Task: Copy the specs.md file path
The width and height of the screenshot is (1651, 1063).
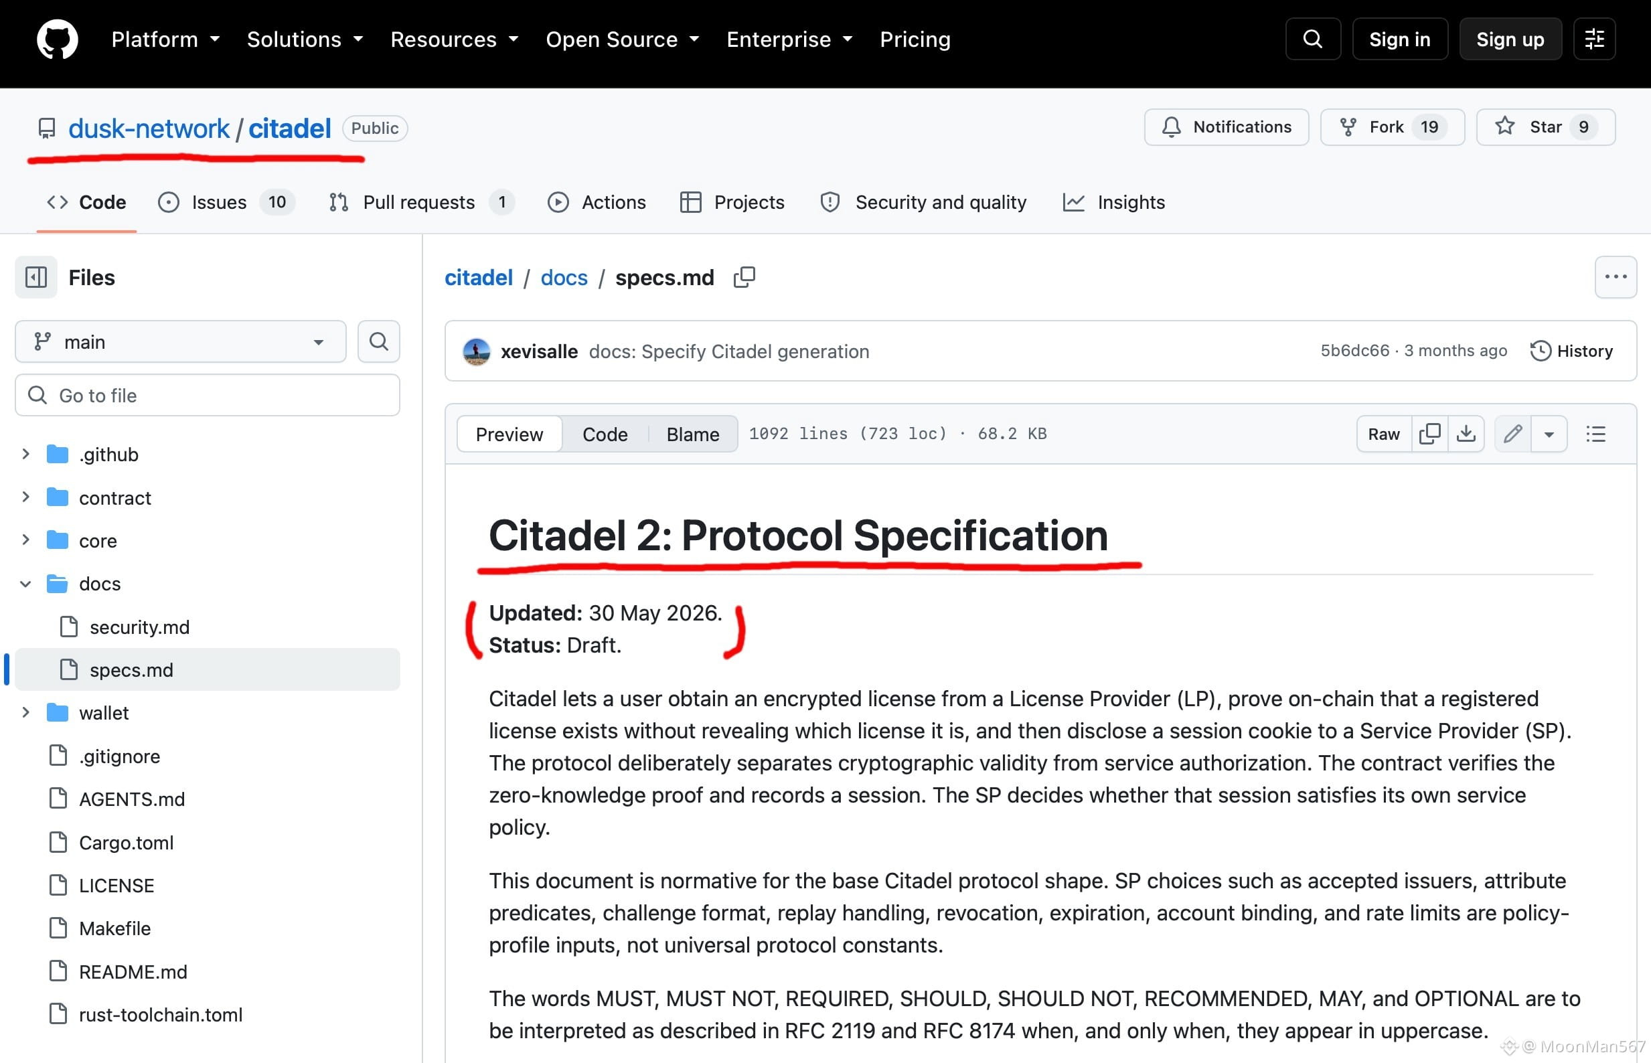Action: (x=744, y=278)
